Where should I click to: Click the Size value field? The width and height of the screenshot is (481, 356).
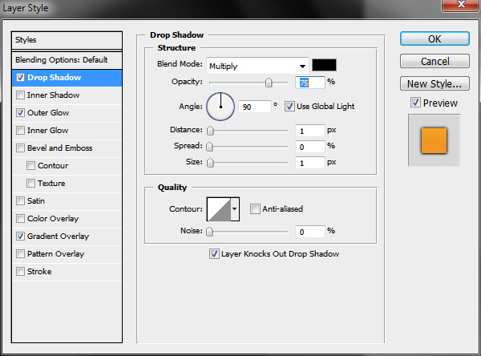point(309,163)
